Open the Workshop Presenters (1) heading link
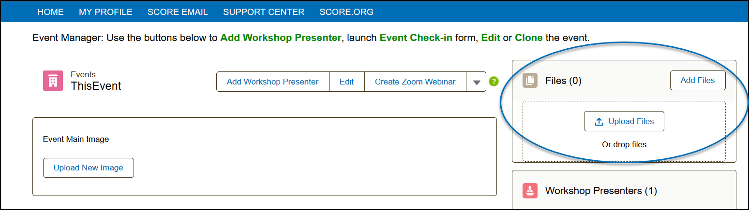Viewport: 749px width, 210px height. [601, 191]
